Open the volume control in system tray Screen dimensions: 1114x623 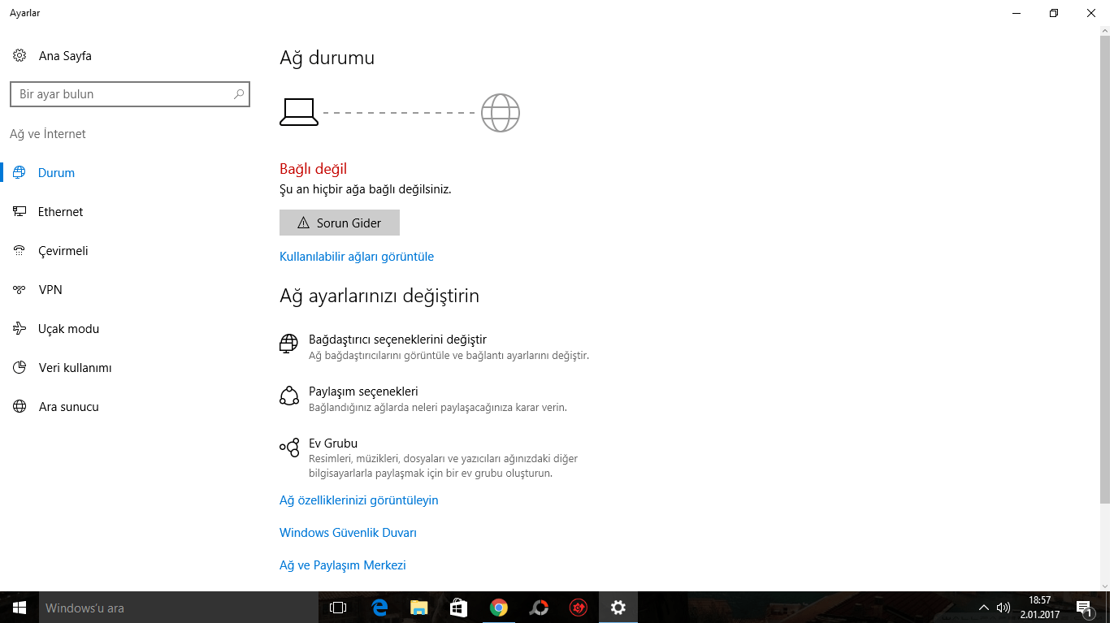(x=1003, y=607)
